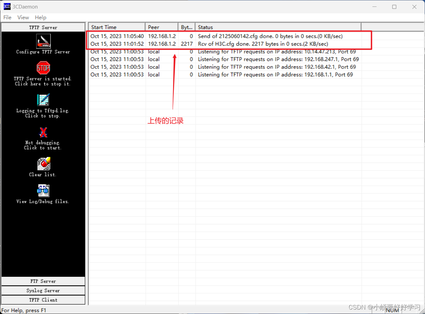The height and width of the screenshot is (314, 425).
Task: Sort by the Start Time column header
Action: [117, 27]
